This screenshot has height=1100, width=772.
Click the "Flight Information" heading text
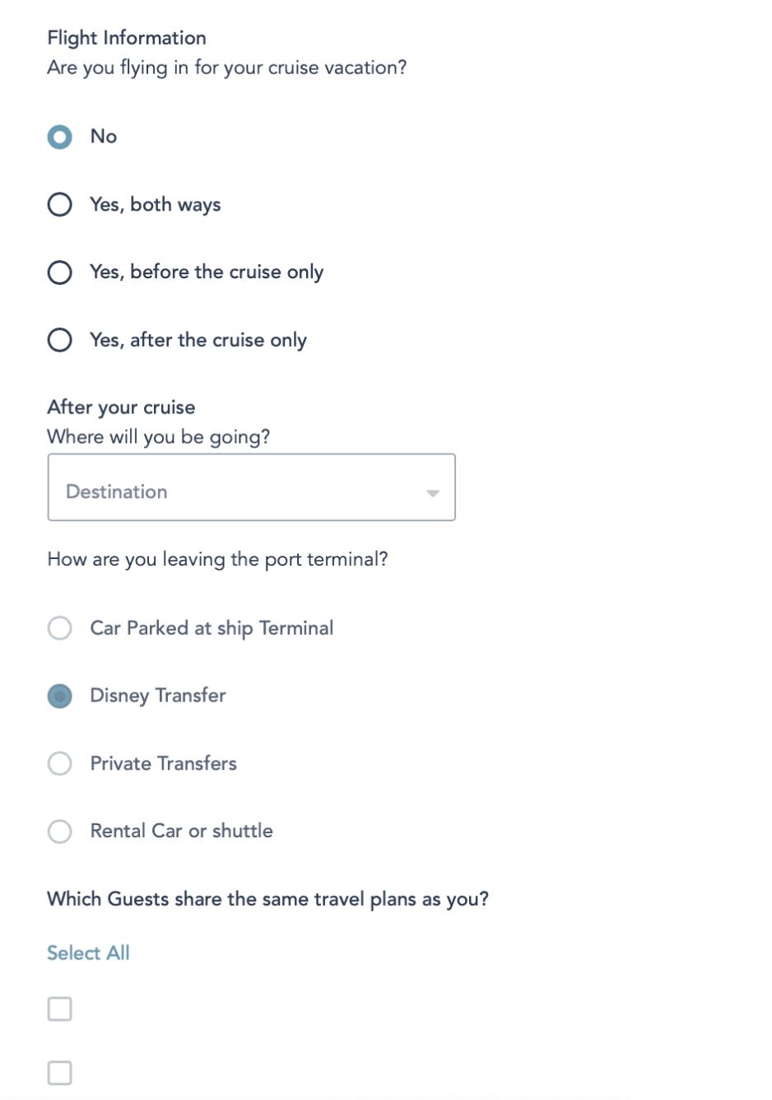click(x=126, y=38)
